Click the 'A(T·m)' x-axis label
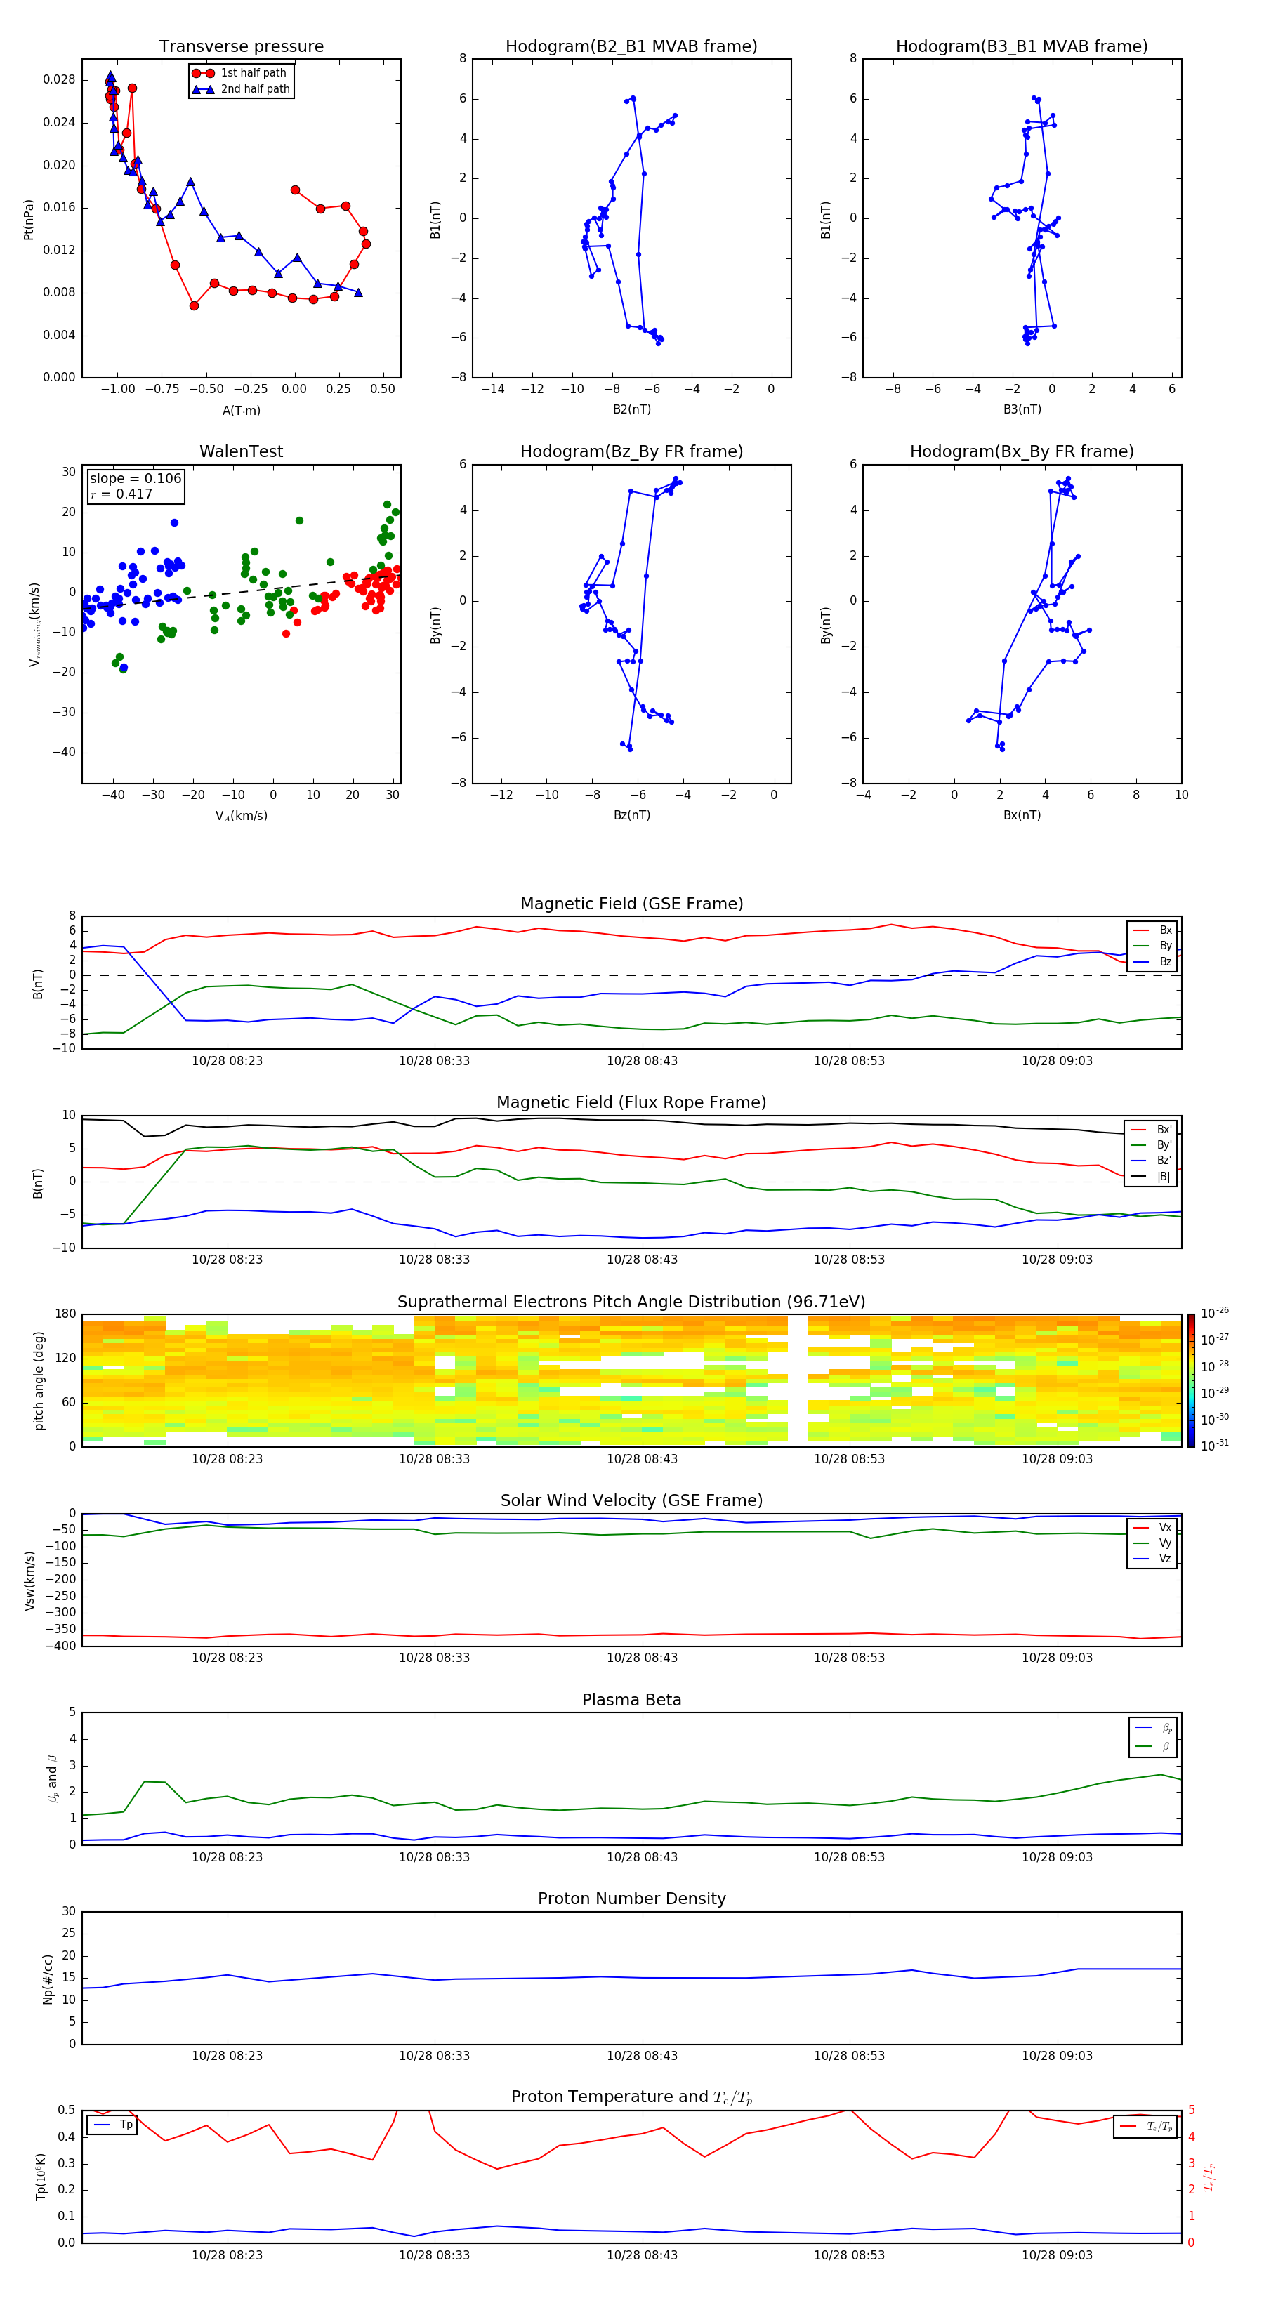 click(241, 411)
